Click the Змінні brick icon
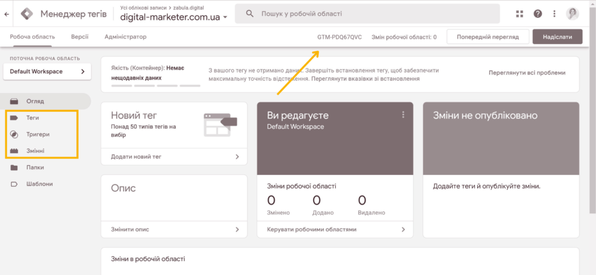 [14, 151]
